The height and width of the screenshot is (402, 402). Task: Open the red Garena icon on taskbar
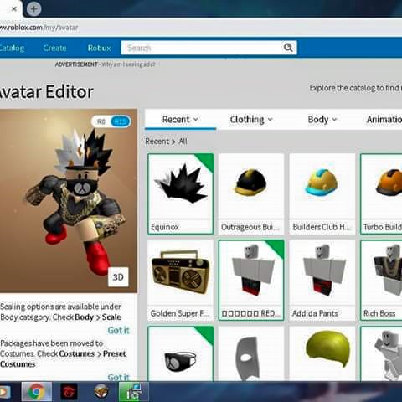tap(69, 392)
